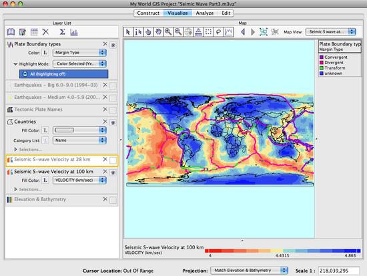Switch to the Construct tab
The image size is (367, 276).
tap(148, 13)
